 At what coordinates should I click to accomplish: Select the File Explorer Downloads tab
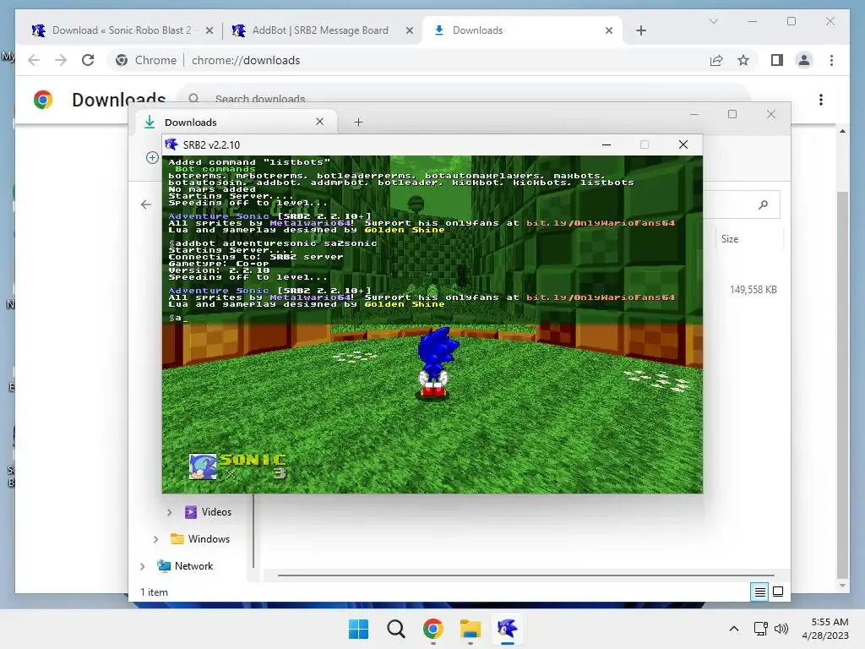pos(237,122)
